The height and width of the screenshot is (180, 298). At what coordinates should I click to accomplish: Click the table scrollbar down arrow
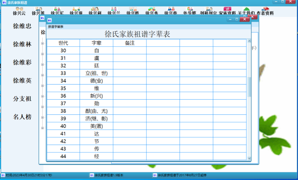[x=249, y=158]
